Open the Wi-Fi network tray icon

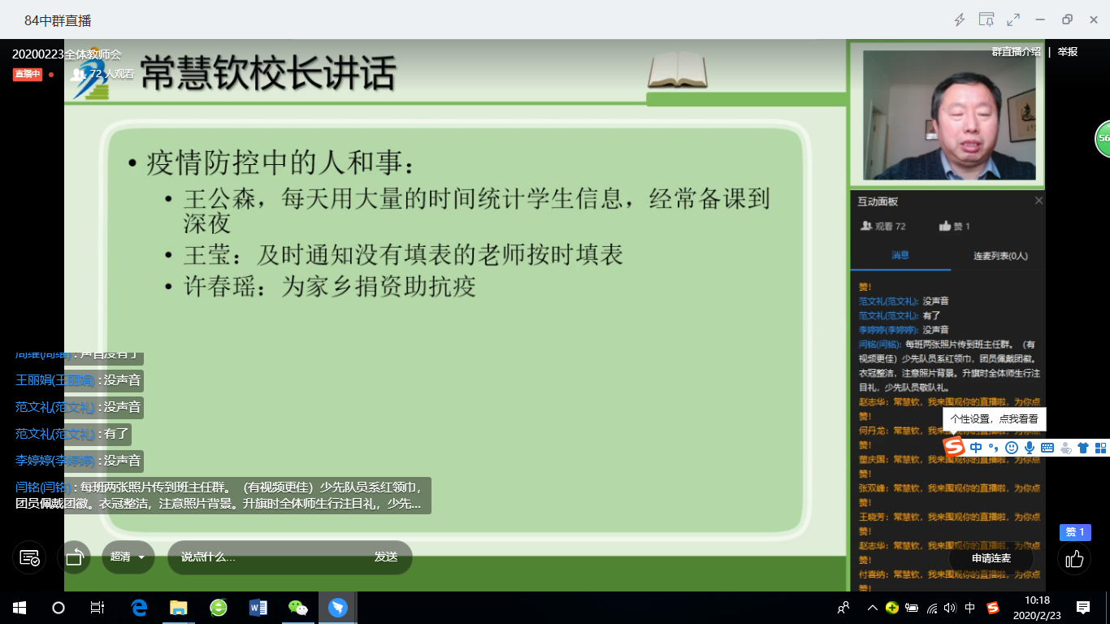click(932, 608)
